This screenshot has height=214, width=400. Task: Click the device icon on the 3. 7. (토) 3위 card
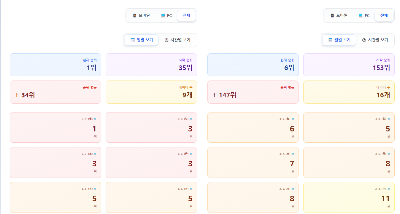click(x=95, y=154)
